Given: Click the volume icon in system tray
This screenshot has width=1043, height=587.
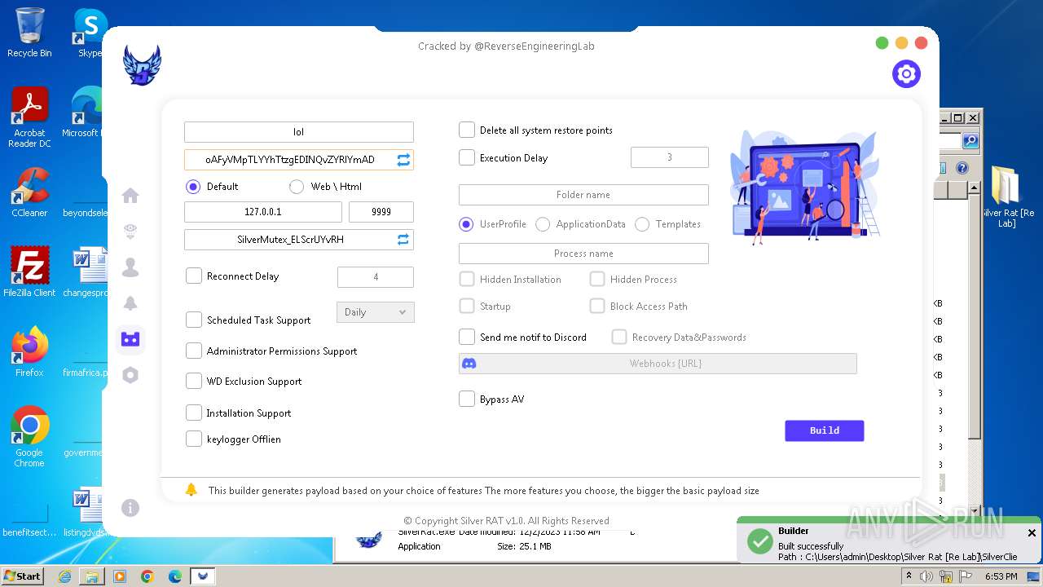Looking at the screenshot, I should [926, 576].
